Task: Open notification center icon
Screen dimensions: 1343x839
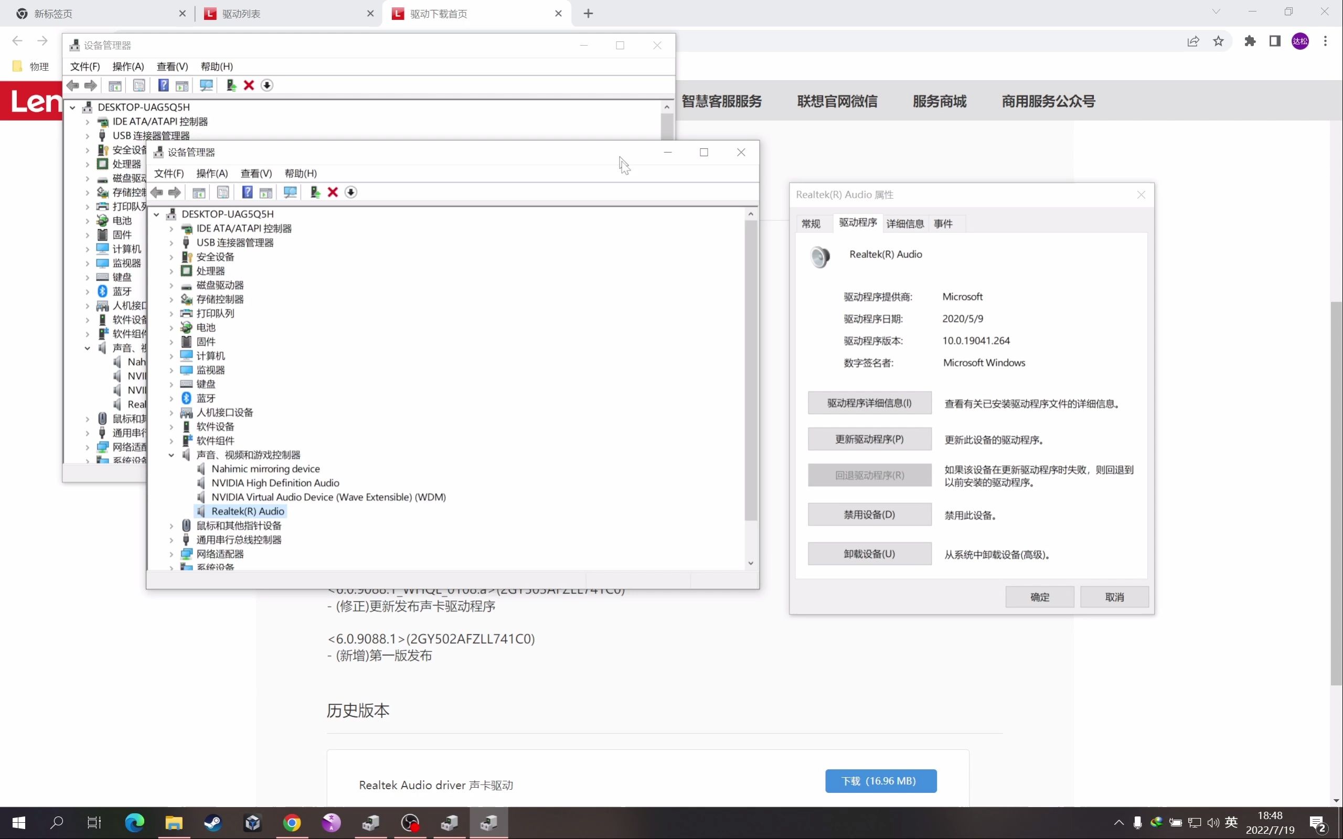Action: coord(1317,823)
